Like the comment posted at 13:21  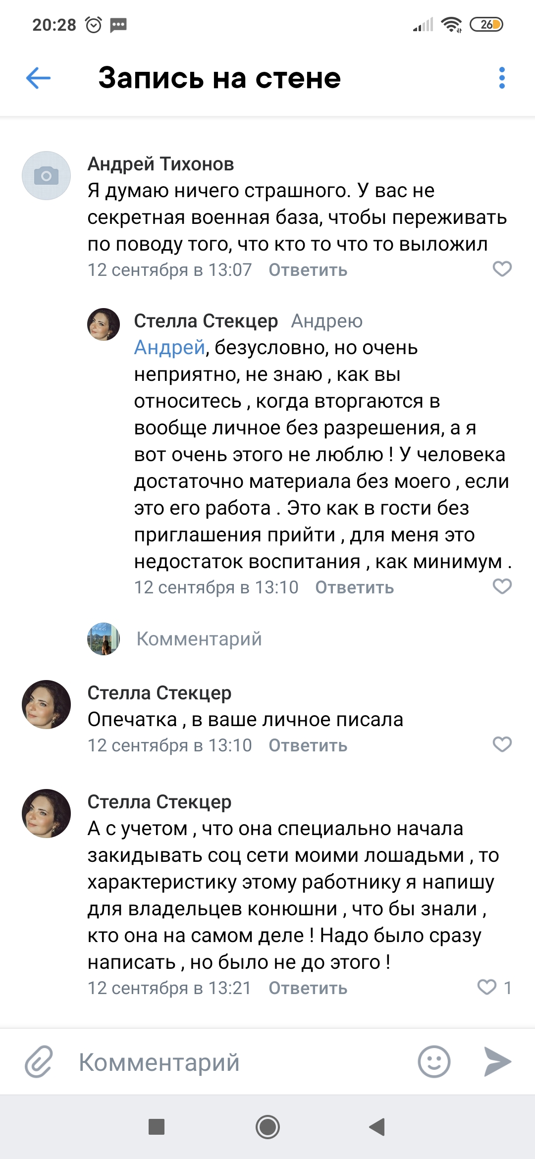487,987
